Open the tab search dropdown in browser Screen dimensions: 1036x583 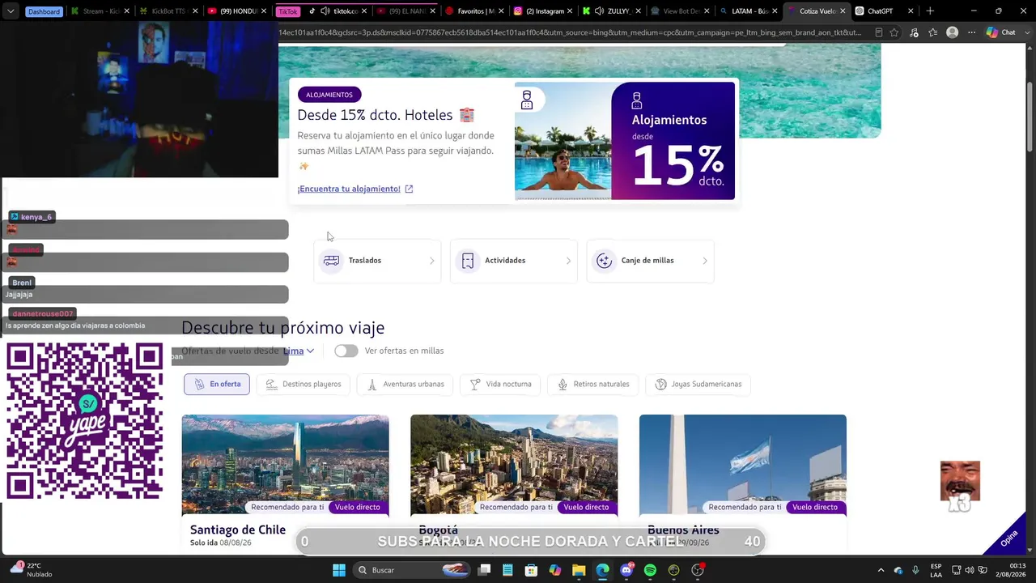pos(11,11)
